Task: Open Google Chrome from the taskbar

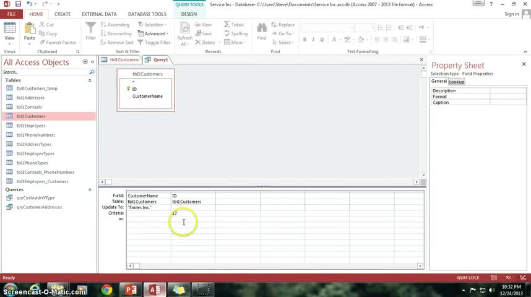Action: pos(106,290)
